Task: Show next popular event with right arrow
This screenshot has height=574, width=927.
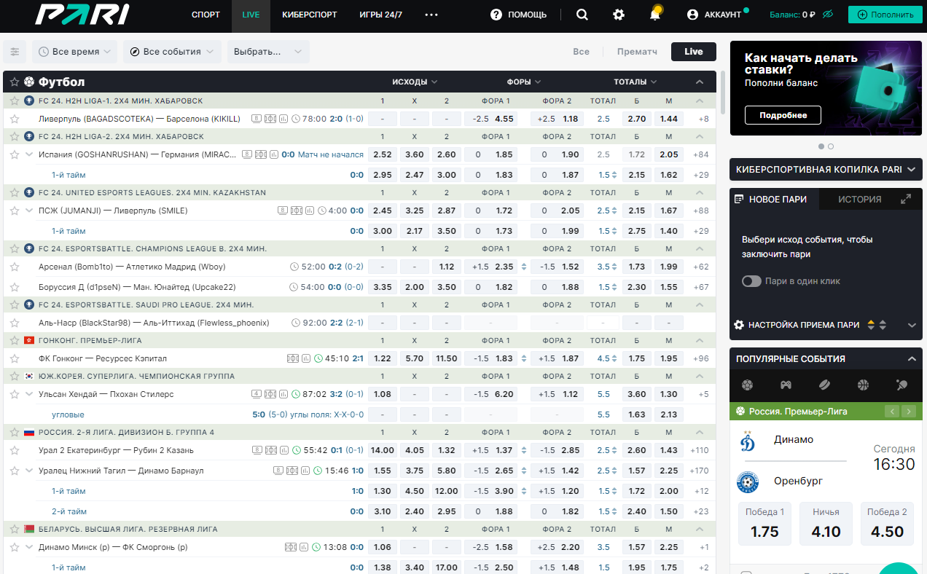Action: [908, 412]
